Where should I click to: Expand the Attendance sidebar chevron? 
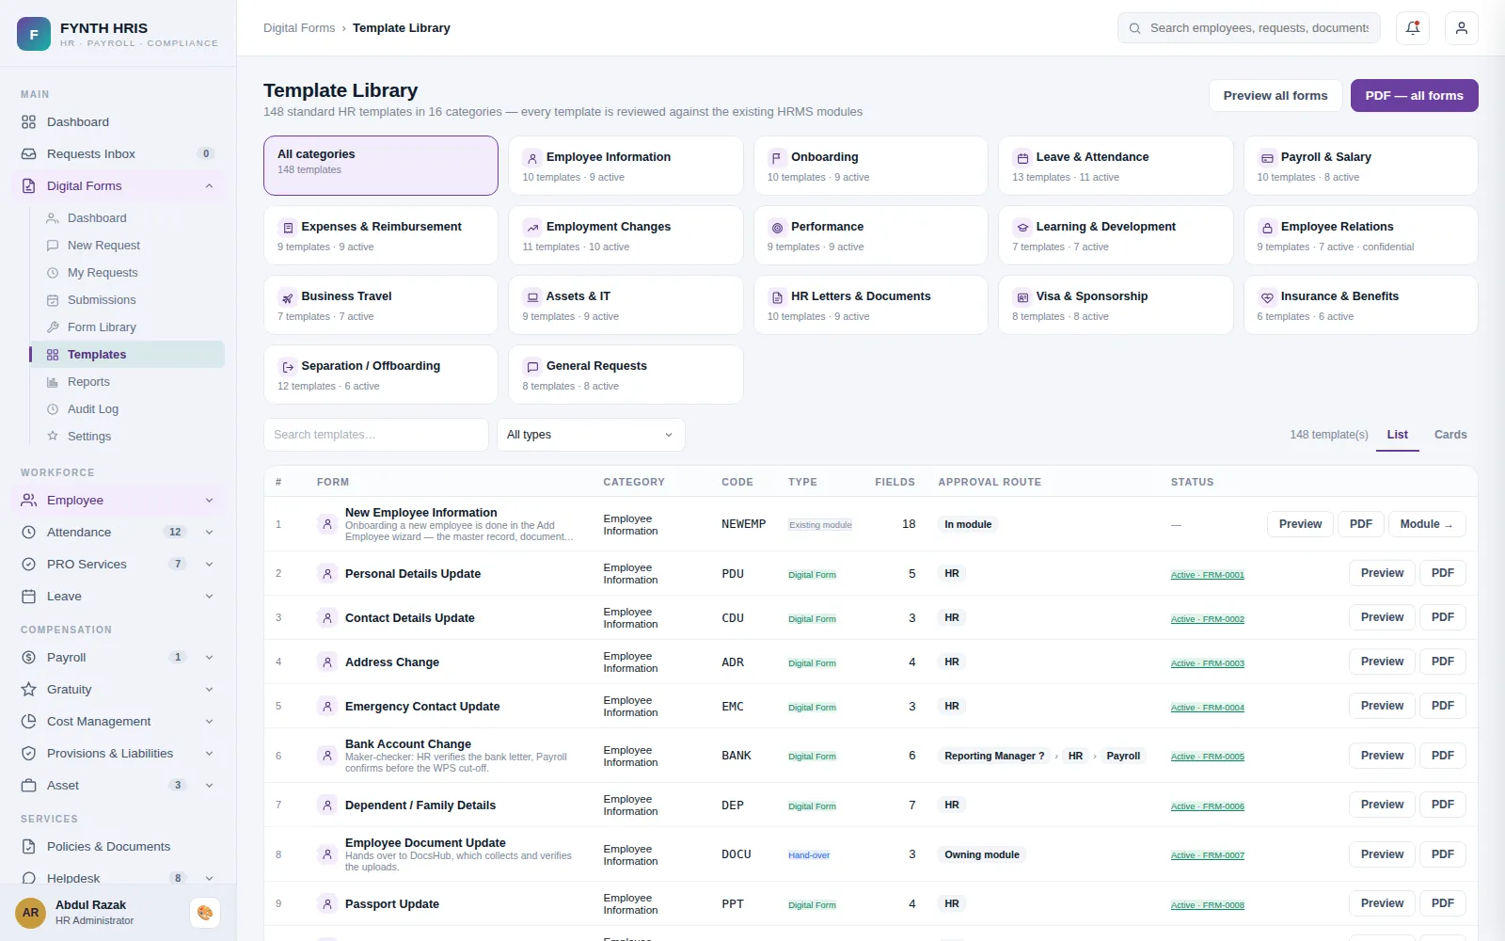tap(209, 533)
